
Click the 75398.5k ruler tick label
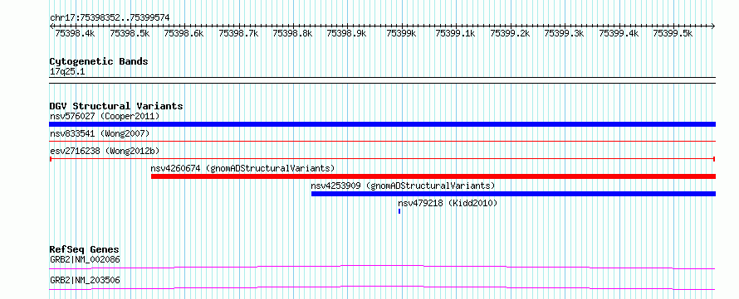click(130, 33)
